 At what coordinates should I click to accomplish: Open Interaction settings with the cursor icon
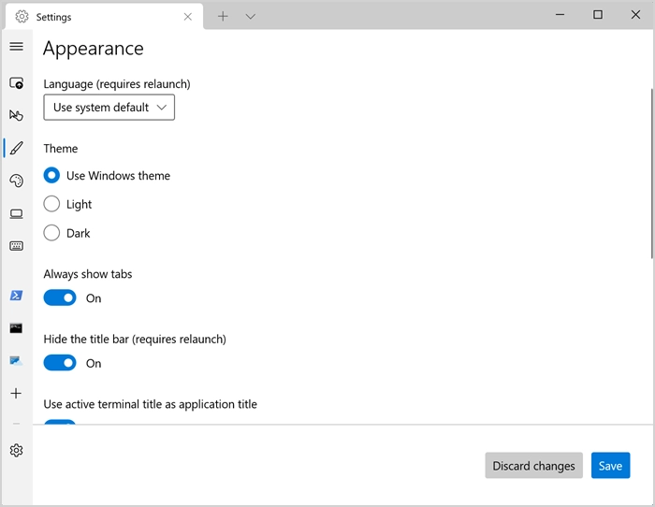click(x=16, y=116)
